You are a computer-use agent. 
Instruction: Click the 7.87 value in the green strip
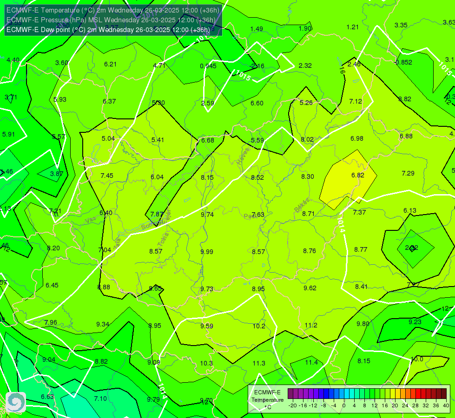click(157, 214)
